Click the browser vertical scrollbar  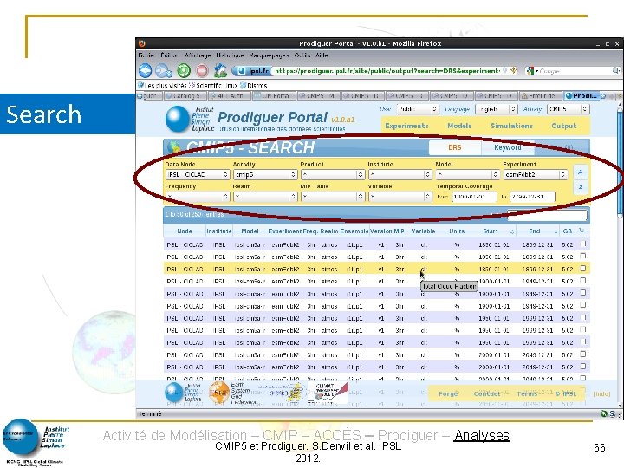pos(620,255)
